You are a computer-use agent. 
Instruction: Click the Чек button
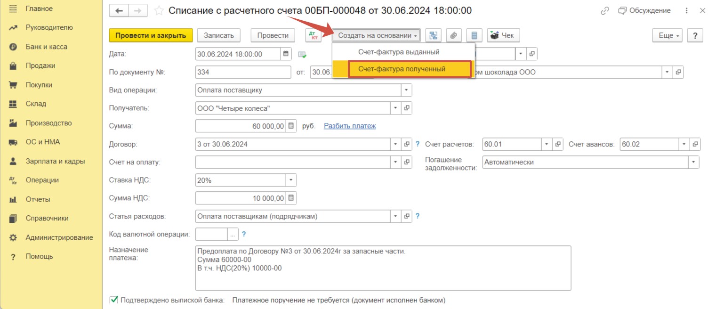(503, 35)
